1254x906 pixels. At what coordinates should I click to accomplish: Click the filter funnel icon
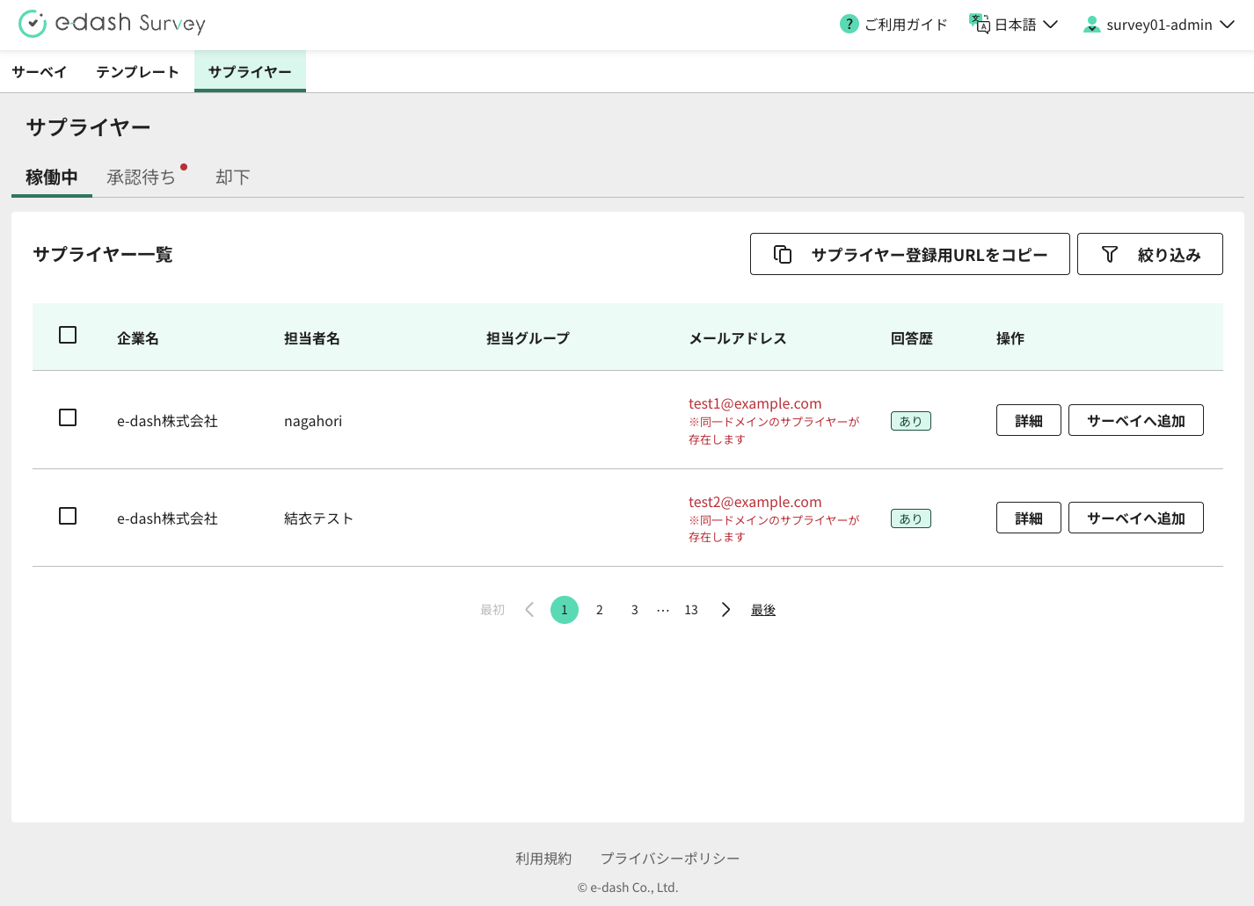click(x=1110, y=254)
